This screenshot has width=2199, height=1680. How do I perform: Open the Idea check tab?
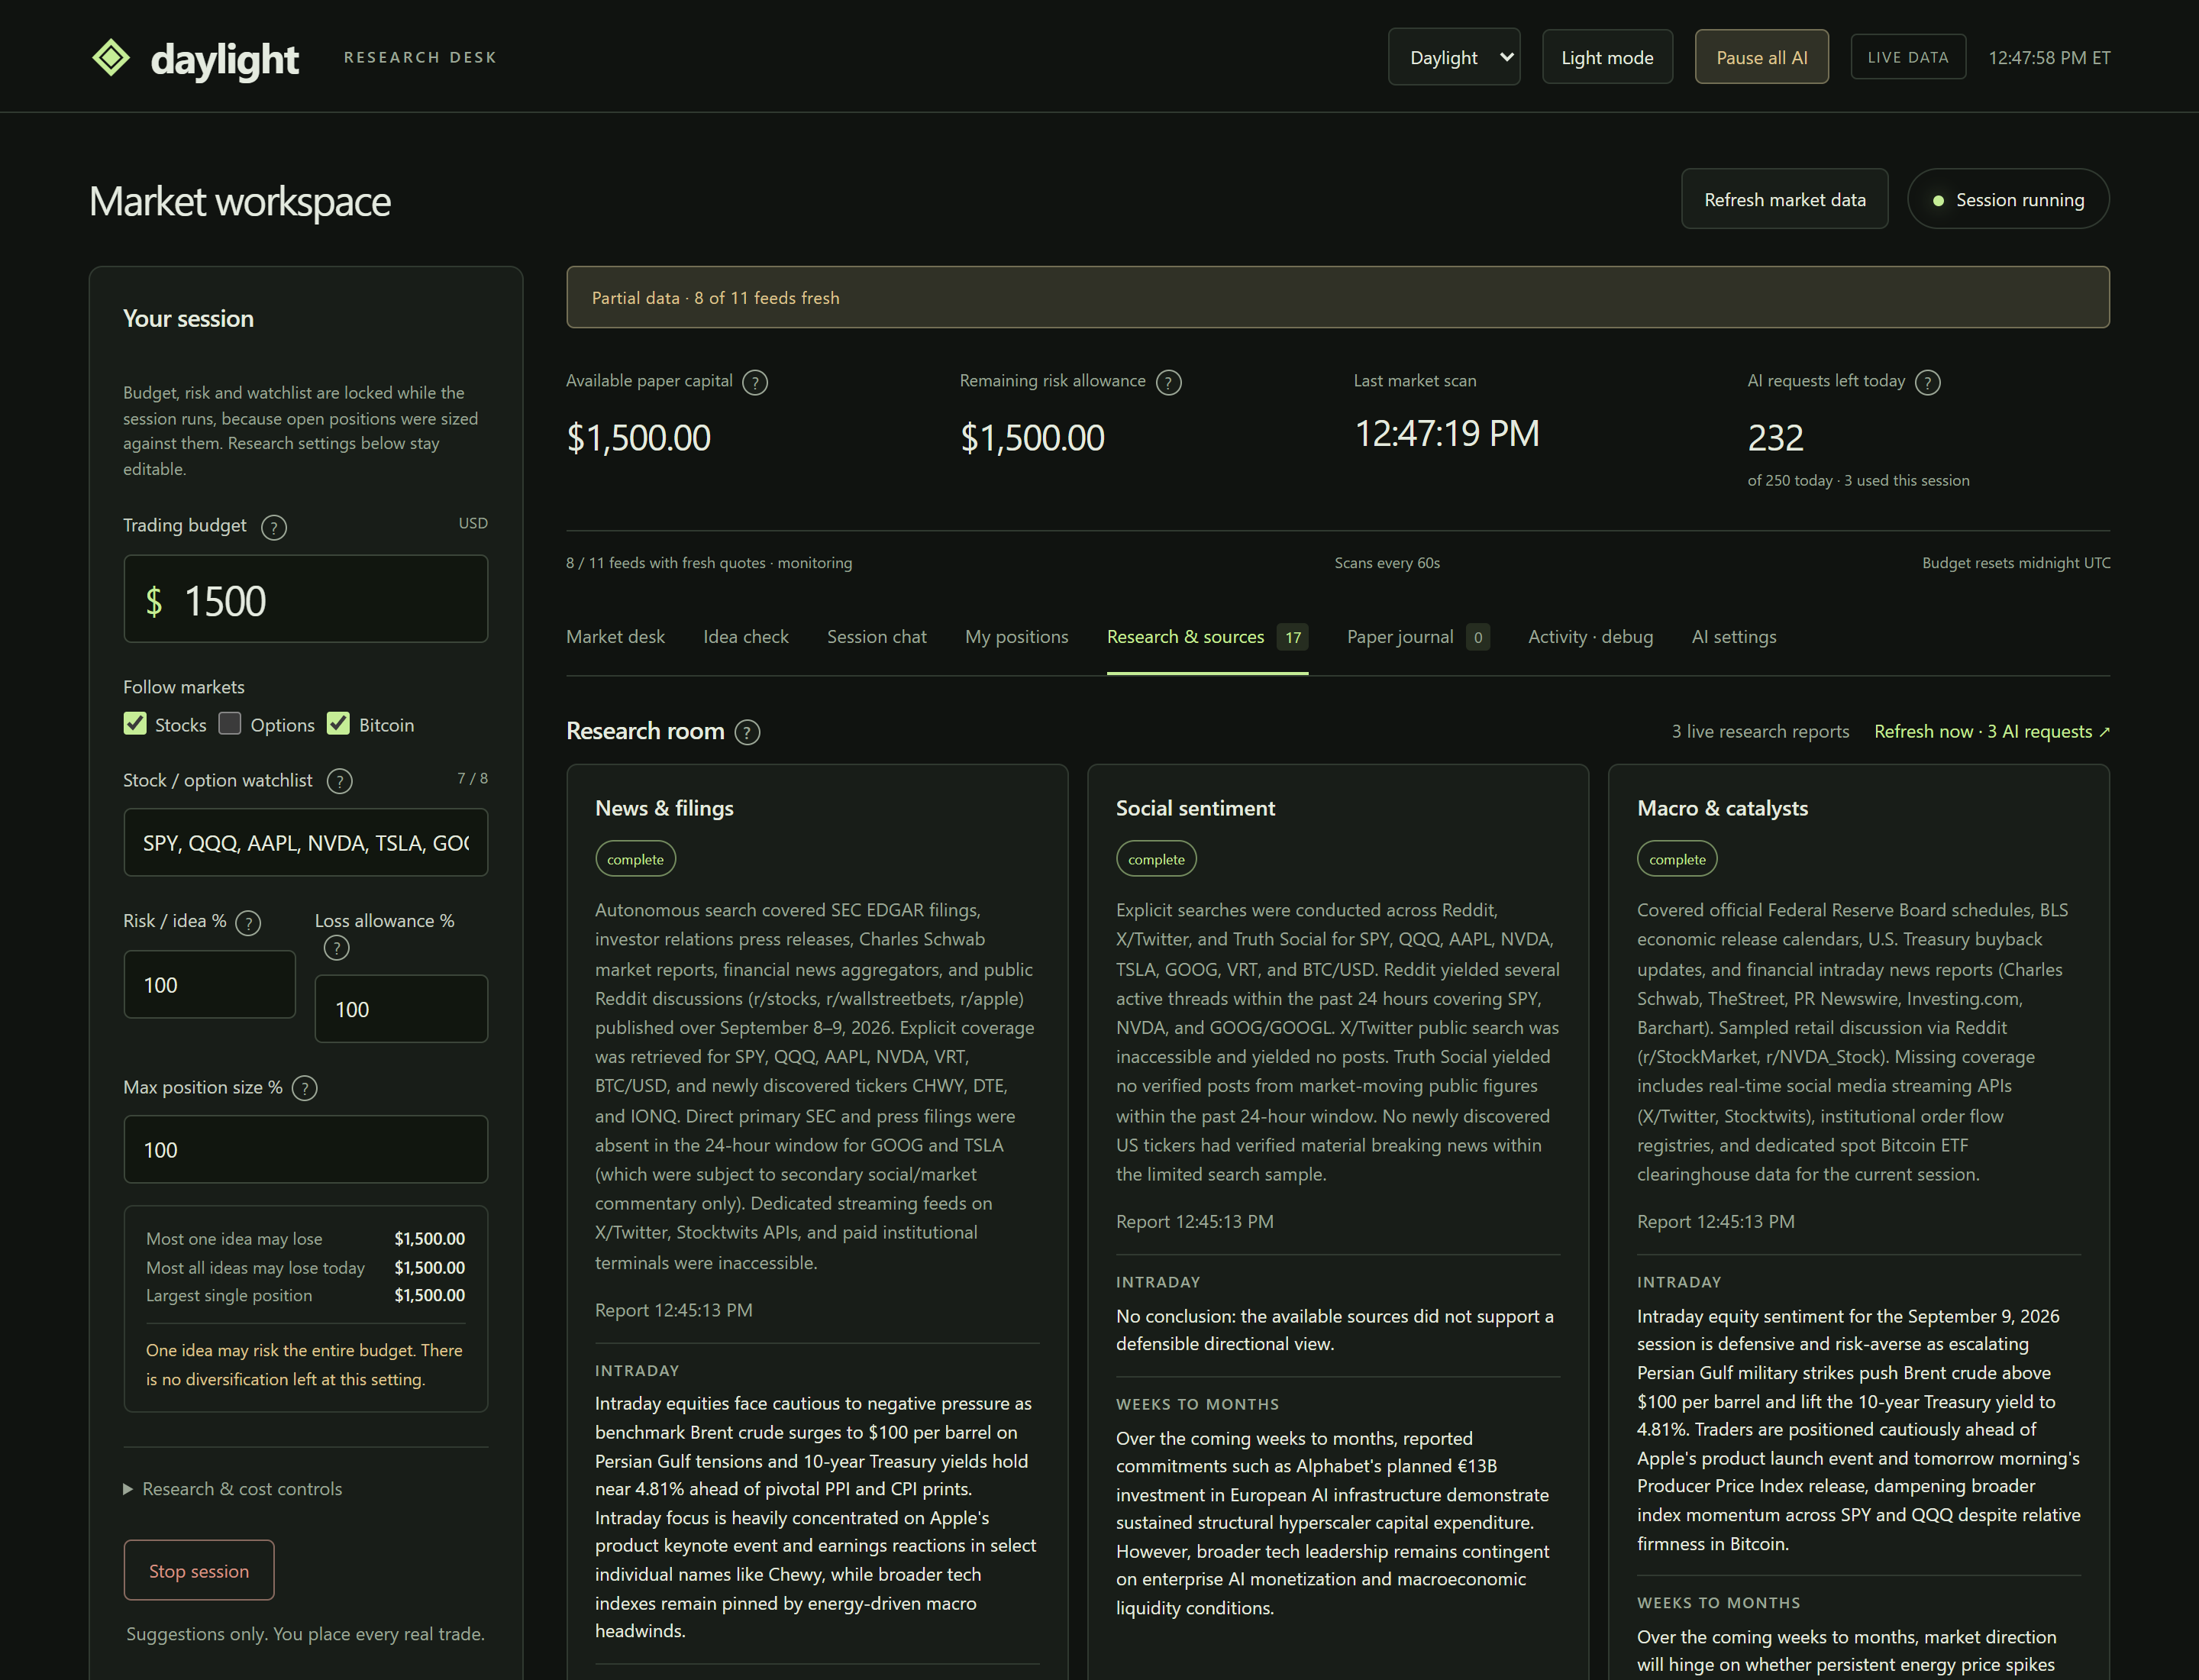[745, 637]
